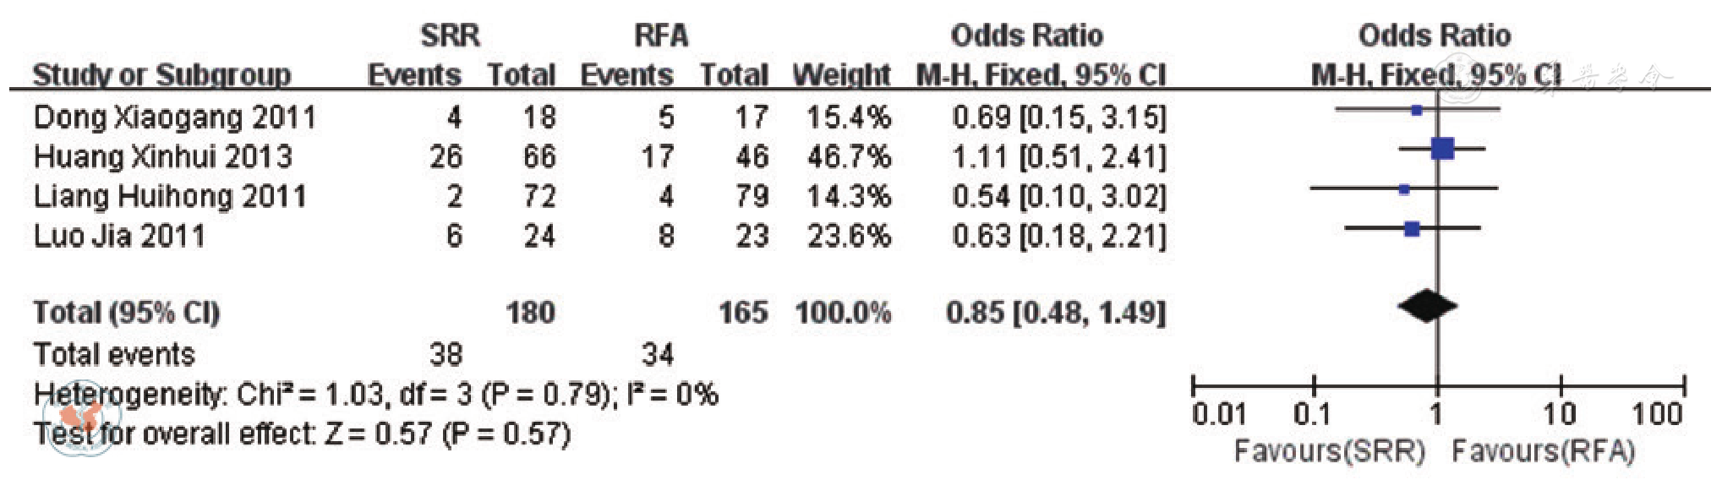The image size is (1722, 480).
Task: Click the "RFA" group header
Action: pos(661,35)
